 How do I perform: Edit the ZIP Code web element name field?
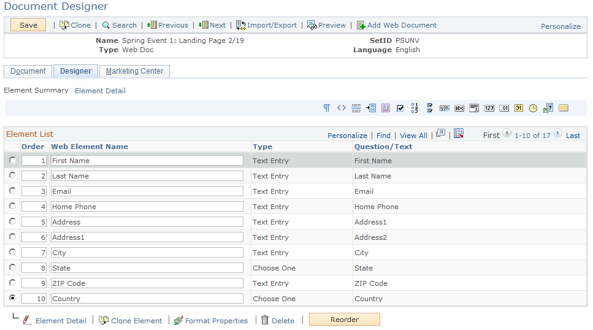147,283
